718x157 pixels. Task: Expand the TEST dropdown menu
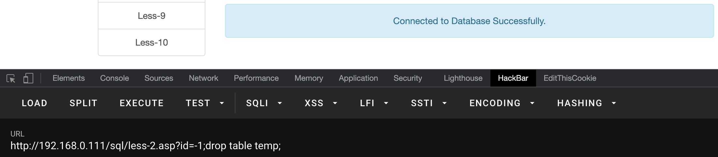tap(204, 103)
